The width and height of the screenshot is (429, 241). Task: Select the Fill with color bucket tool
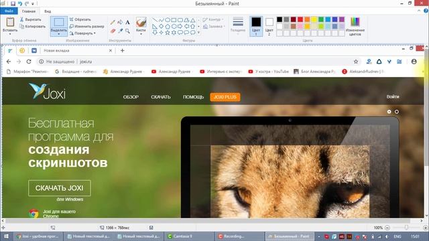click(x=120, y=22)
